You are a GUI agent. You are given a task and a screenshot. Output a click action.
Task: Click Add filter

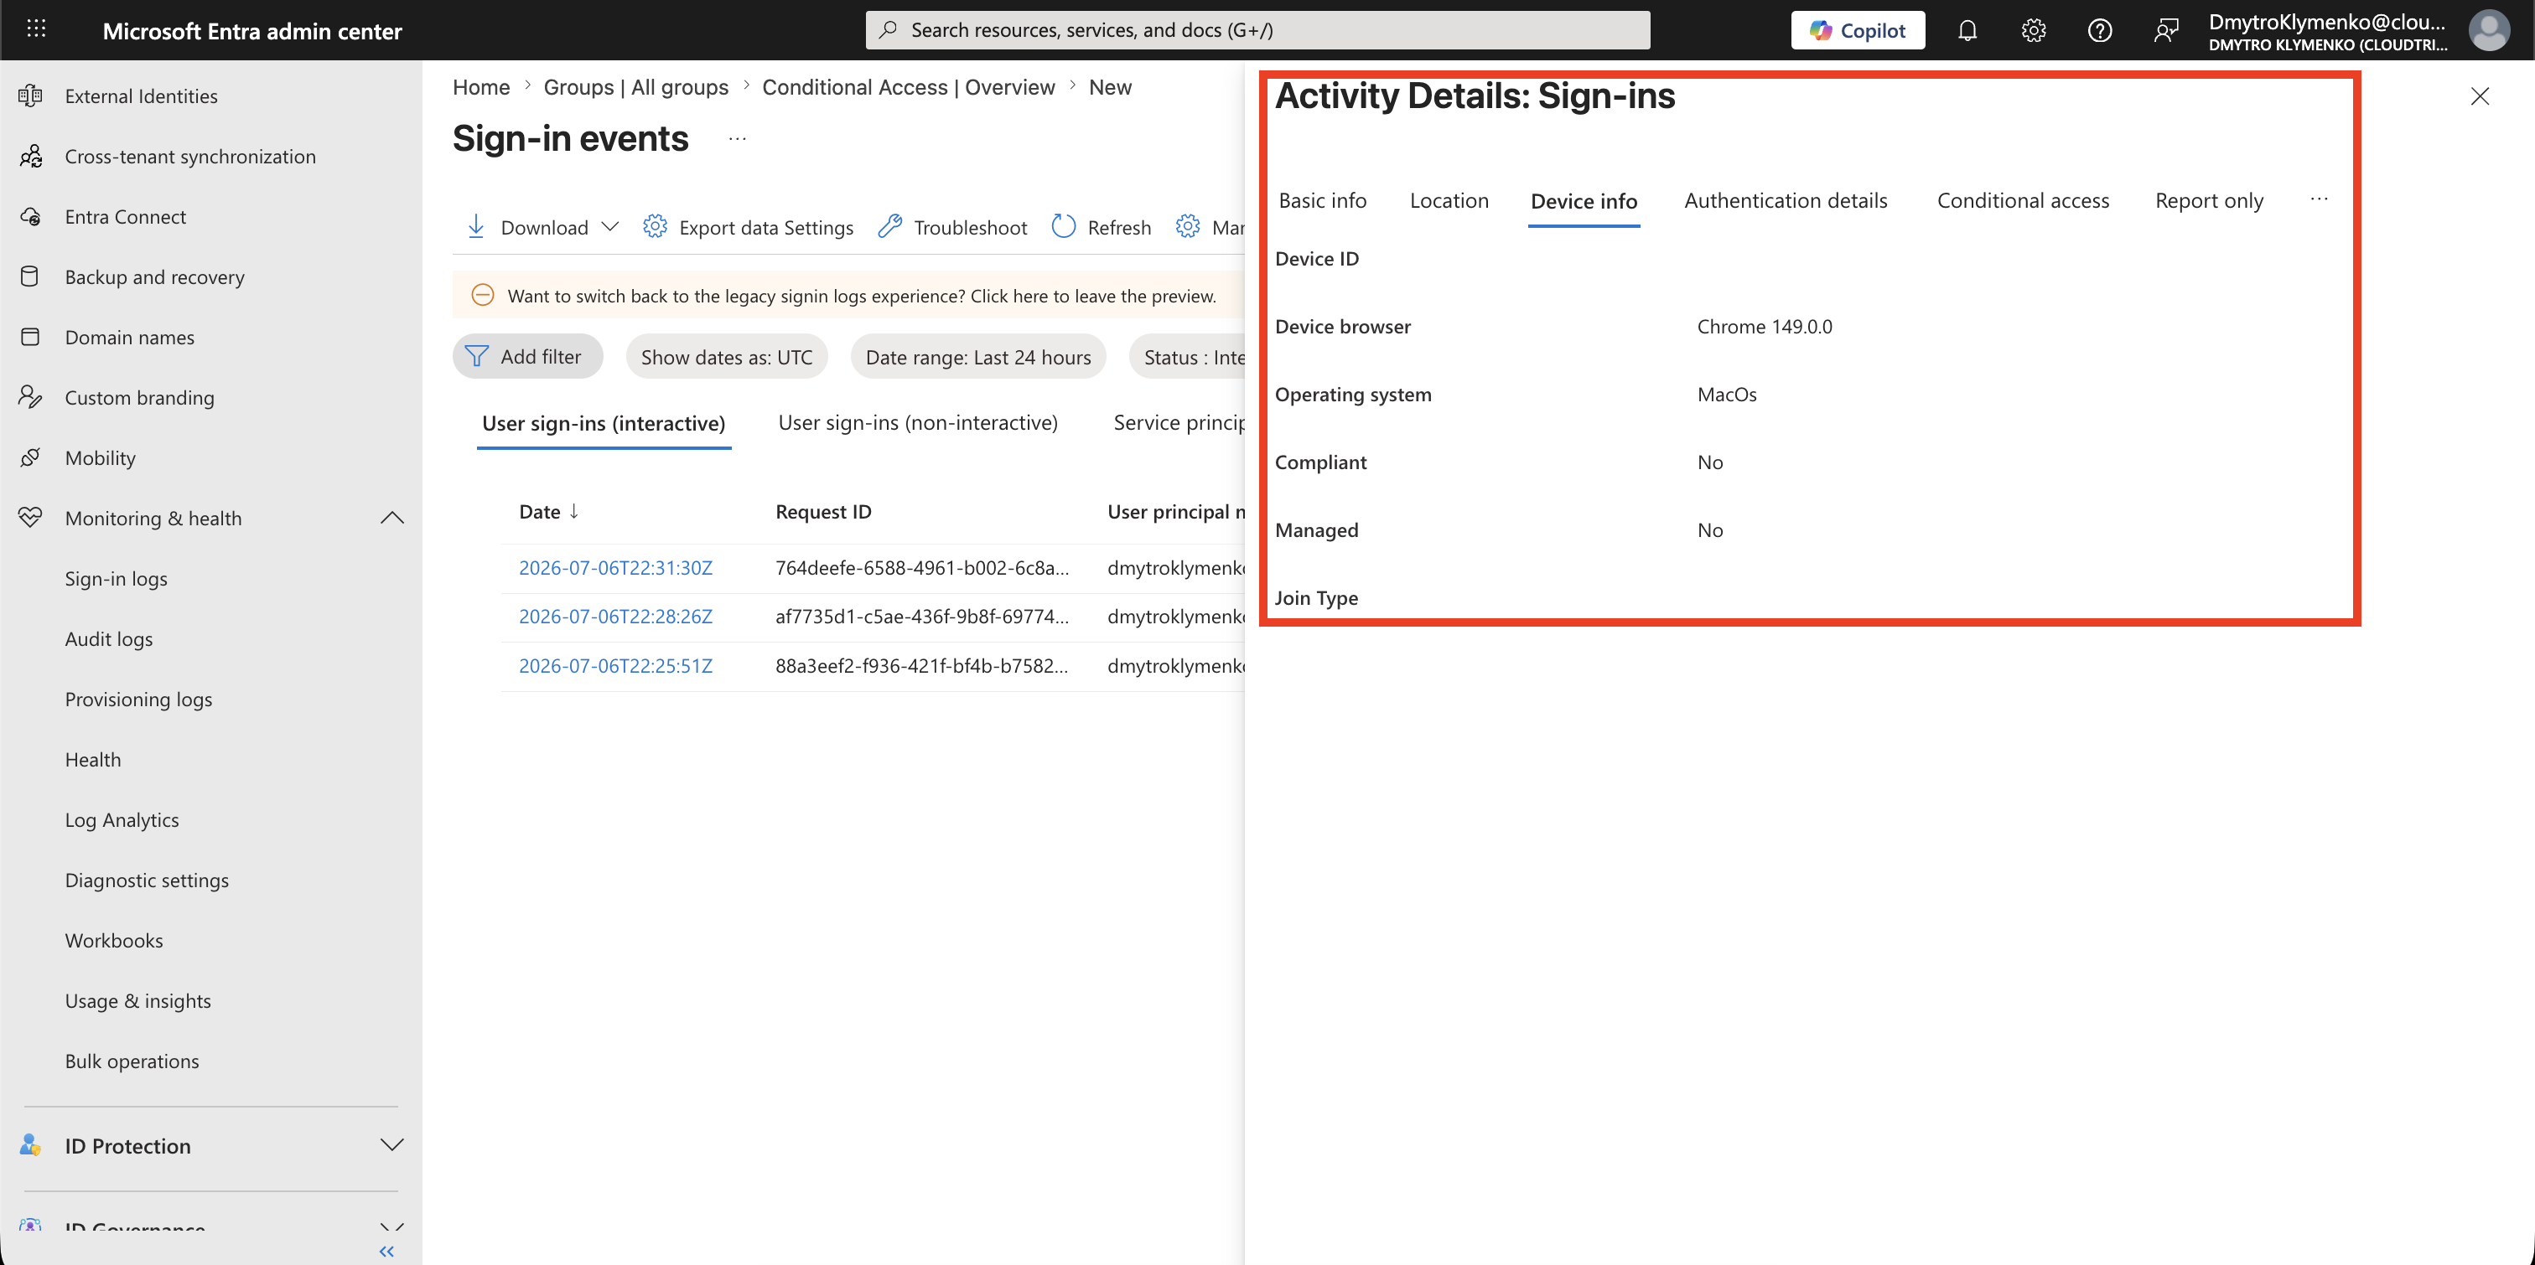pyautogui.click(x=527, y=356)
